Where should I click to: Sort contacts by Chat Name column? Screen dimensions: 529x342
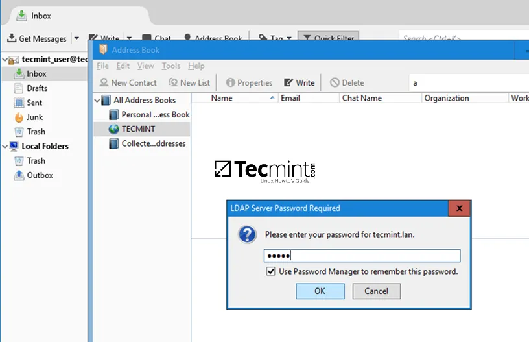tap(381, 98)
